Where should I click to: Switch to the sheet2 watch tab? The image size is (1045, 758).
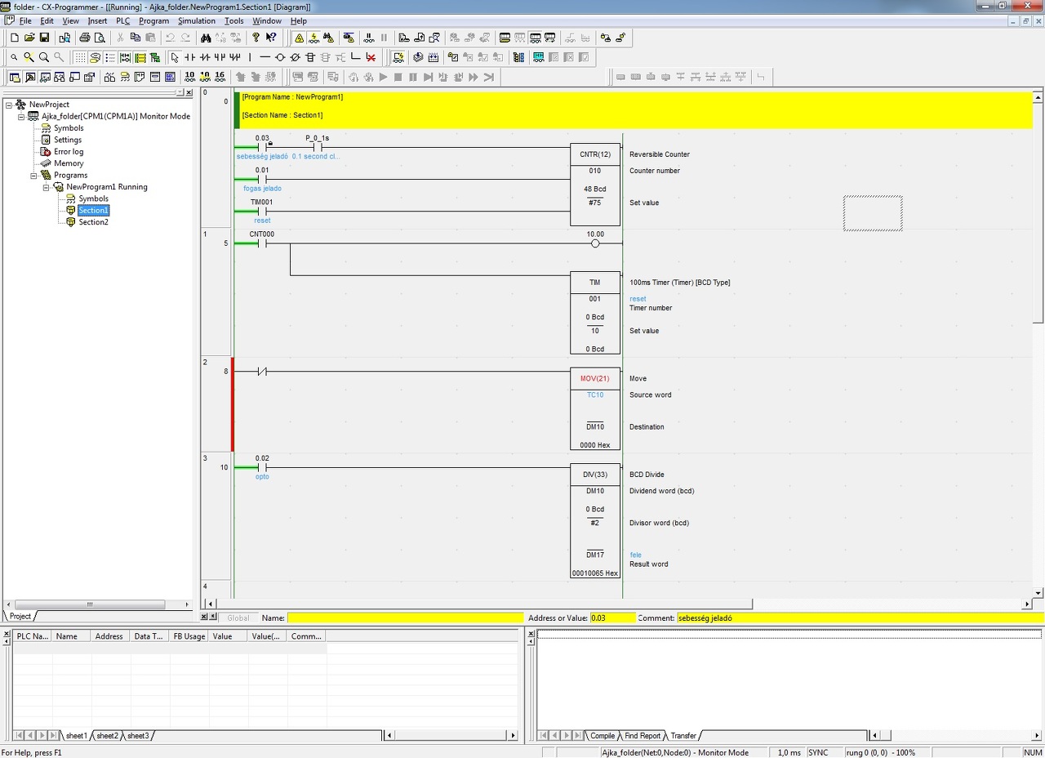coord(107,736)
